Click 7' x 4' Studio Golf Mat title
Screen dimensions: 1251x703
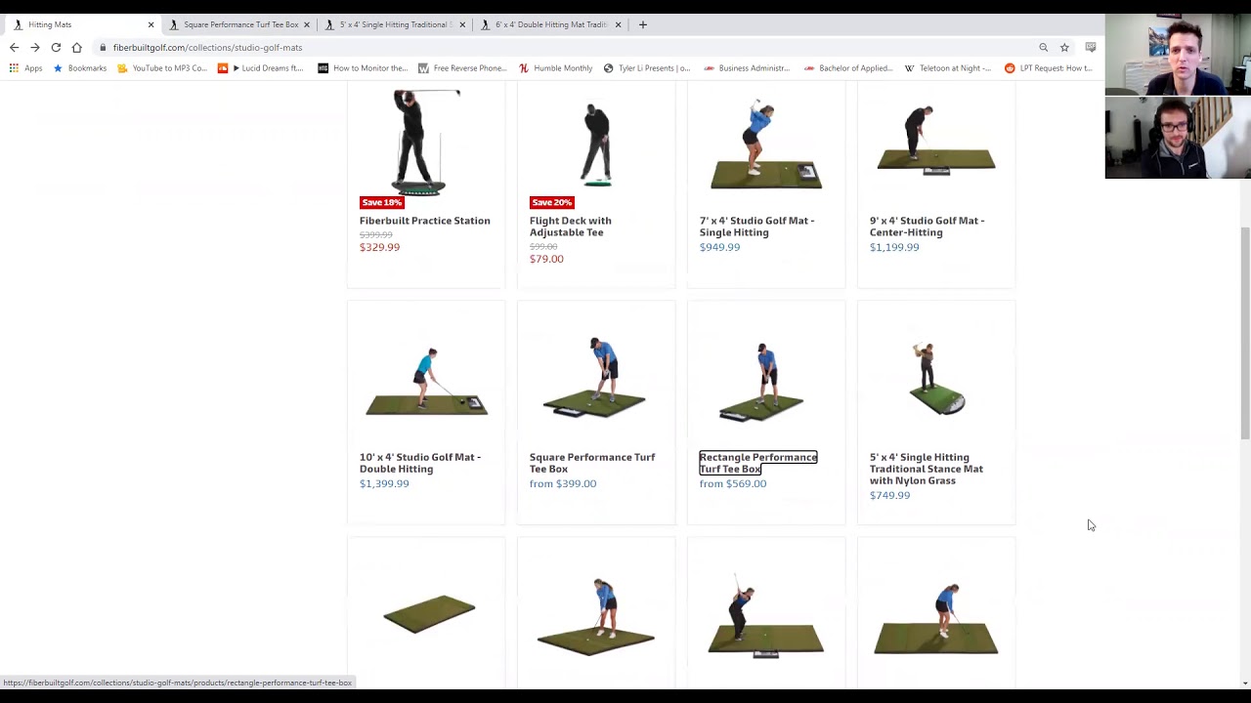click(757, 227)
